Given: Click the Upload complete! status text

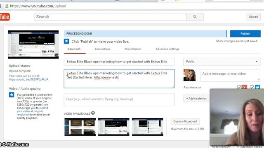Looking at the screenshot, I should (20, 71).
